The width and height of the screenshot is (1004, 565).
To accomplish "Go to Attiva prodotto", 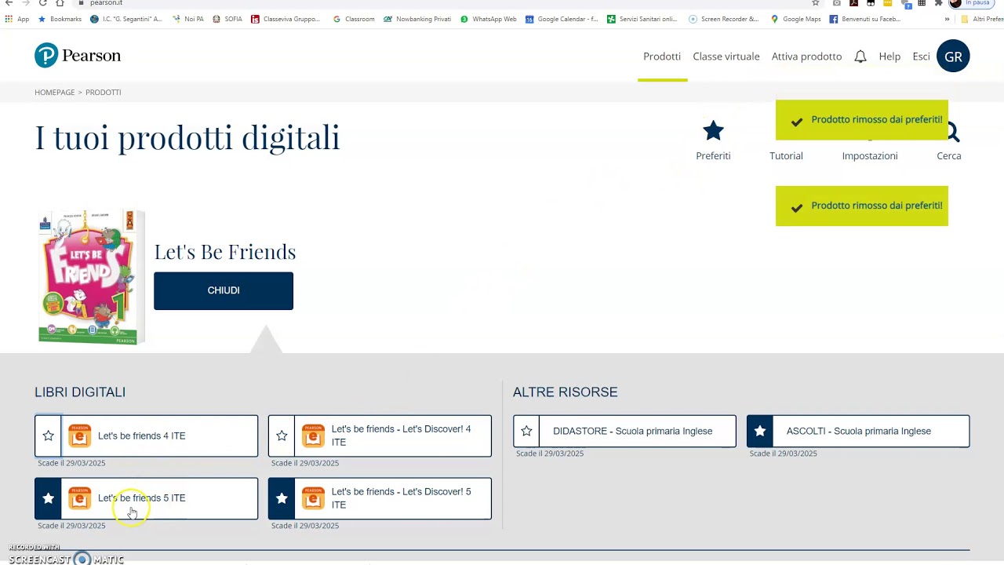I will [x=806, y=56].
